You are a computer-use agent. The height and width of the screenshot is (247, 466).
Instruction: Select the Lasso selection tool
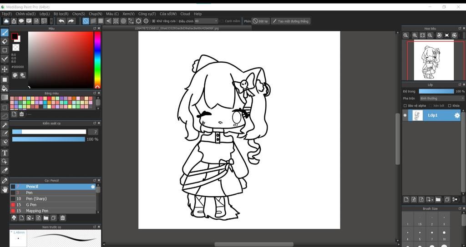(5, 116)
